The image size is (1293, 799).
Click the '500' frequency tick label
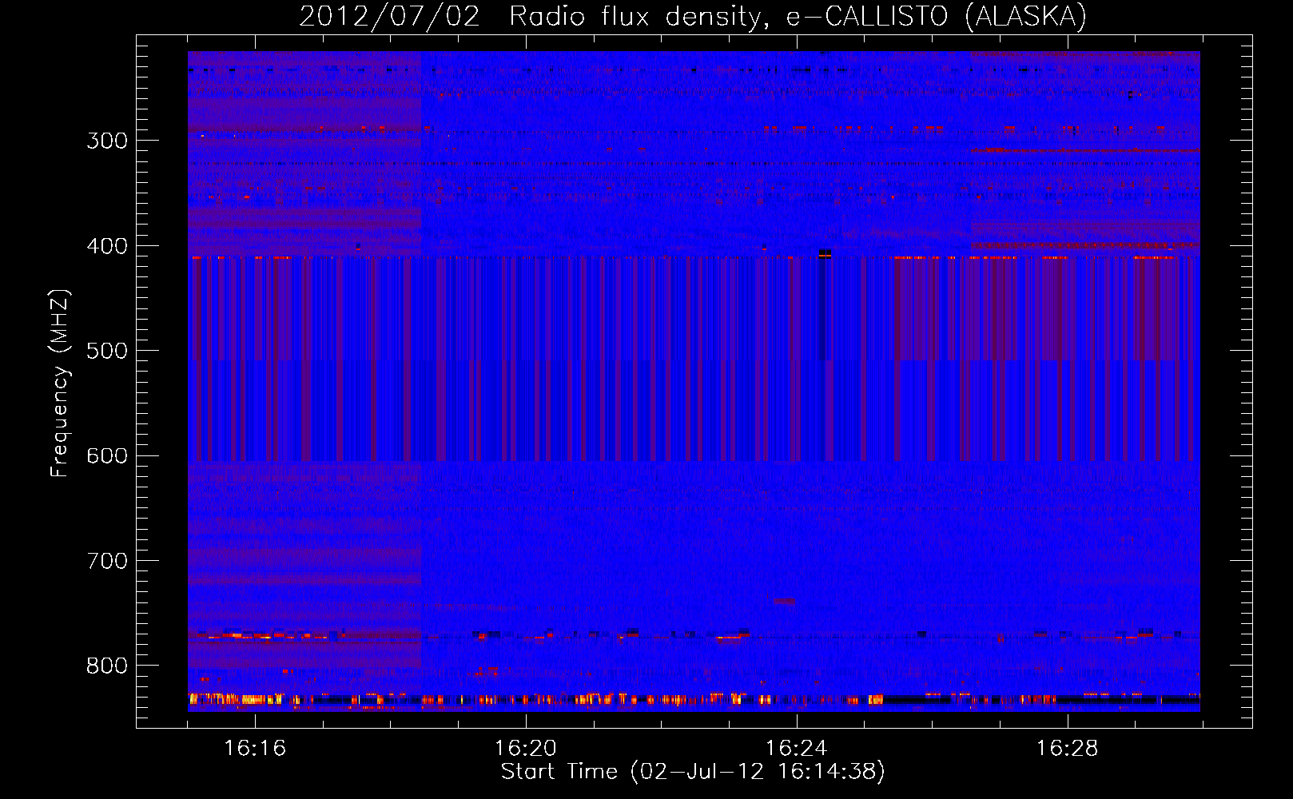(x=107, y=351)
